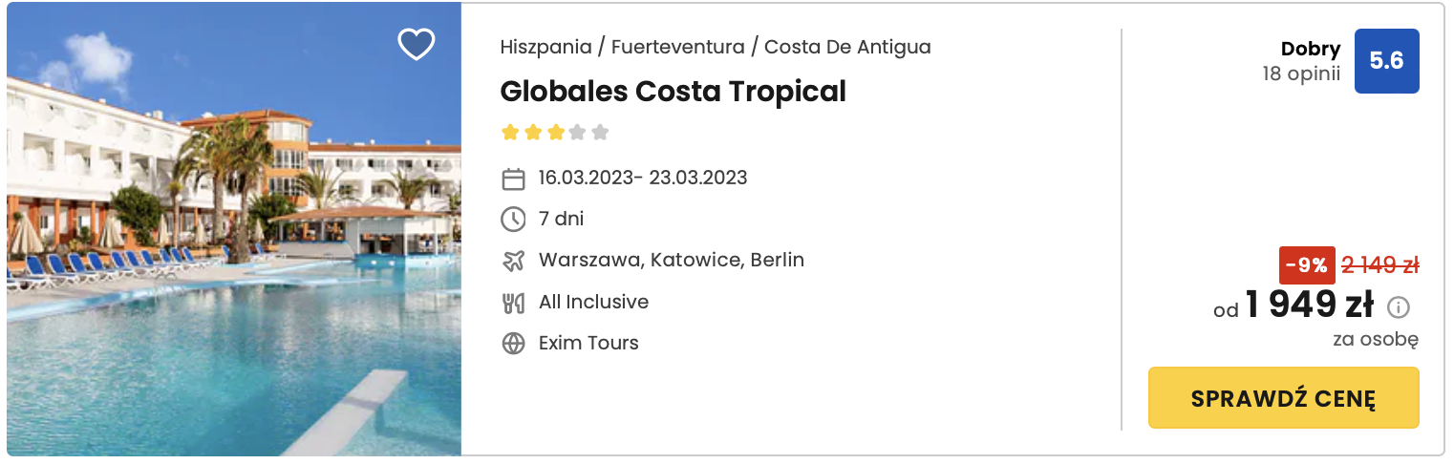Click the calendar icon beside the dates
Screen dimensions: 1454x464
pos(513,179)
